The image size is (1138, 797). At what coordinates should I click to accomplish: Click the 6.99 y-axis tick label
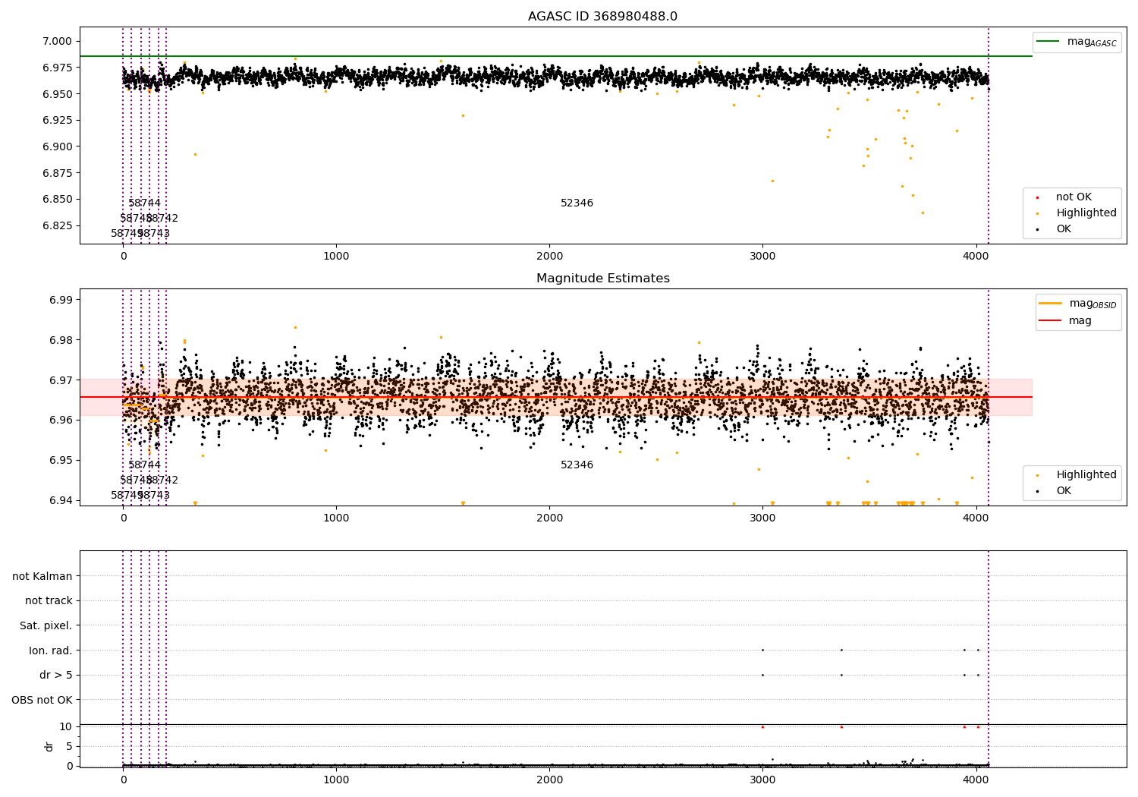[x=60, y=301]
